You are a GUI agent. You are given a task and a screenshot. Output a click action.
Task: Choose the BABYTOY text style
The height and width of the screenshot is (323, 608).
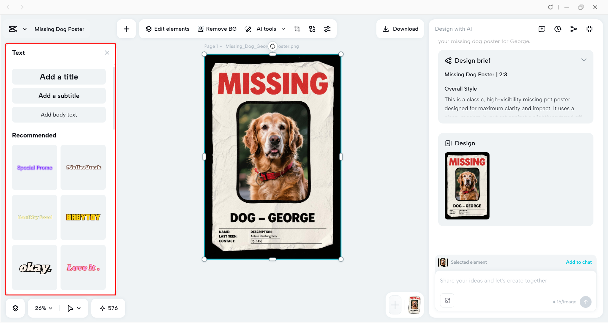(83, 217)
